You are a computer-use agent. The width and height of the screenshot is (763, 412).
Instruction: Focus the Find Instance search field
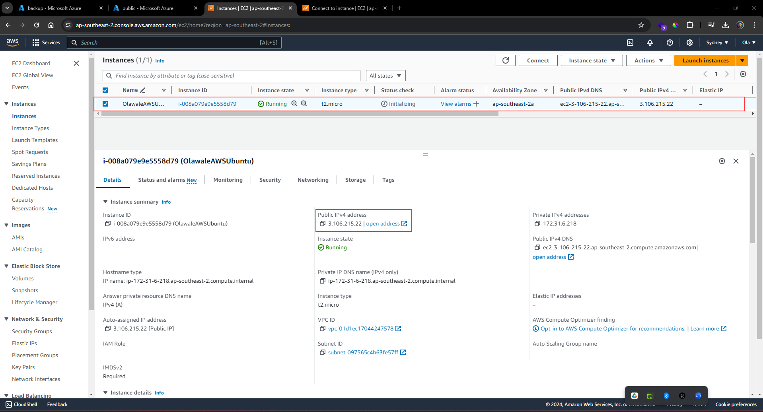tap(232, 76)
